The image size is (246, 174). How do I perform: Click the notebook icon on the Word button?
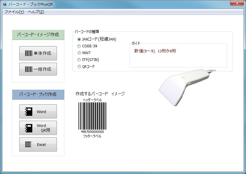point(29,112)
